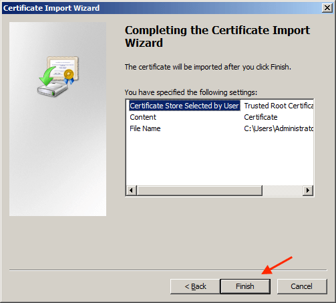Click the Completing the Certificate Import Wizard heading
The width and height of the screenshot is (336, 303).
(217, 36)
